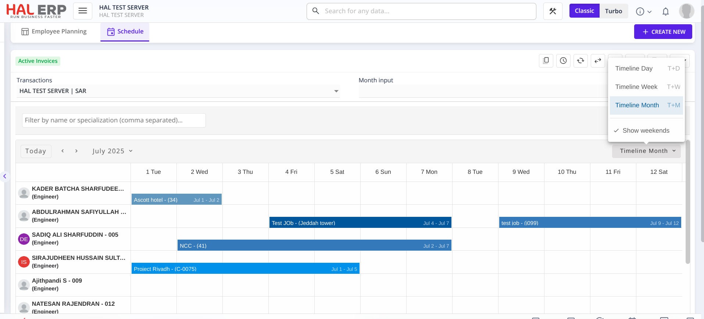Open the user profile avatar
The height and width of the screenshot is (319, 704).
coord(686,11)
